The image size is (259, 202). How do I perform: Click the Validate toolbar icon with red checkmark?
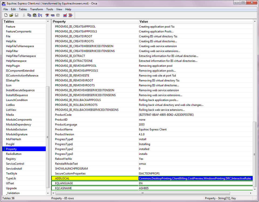pos(65,15)
